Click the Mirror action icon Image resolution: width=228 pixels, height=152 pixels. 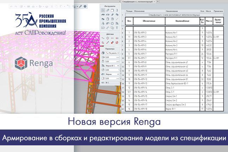(117, 38)
